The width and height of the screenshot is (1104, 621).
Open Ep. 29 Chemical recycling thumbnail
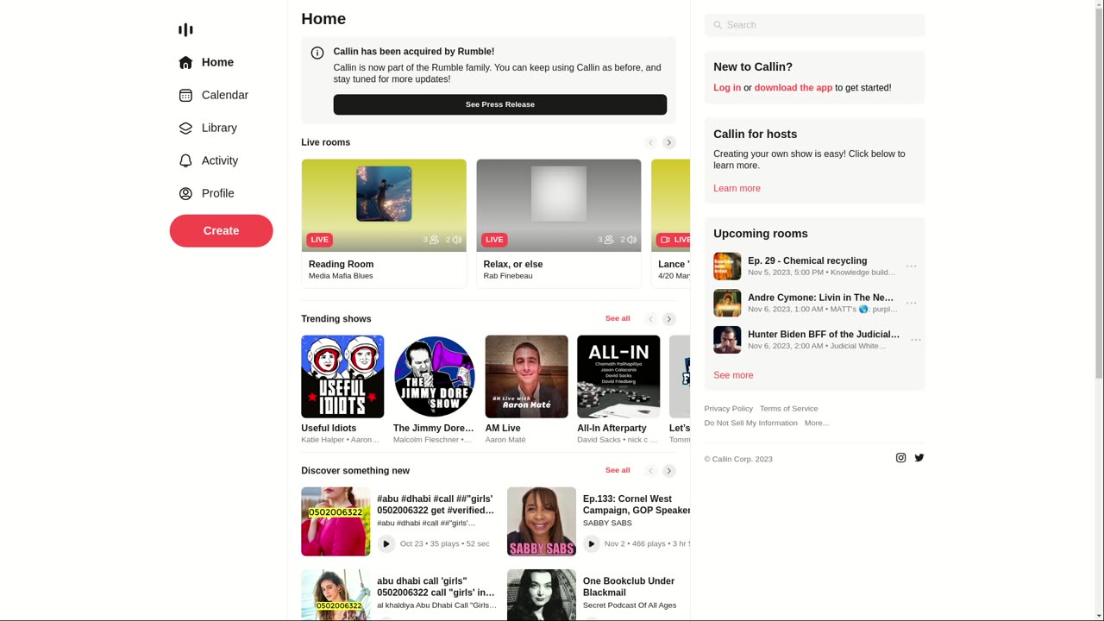click(727, 267)
